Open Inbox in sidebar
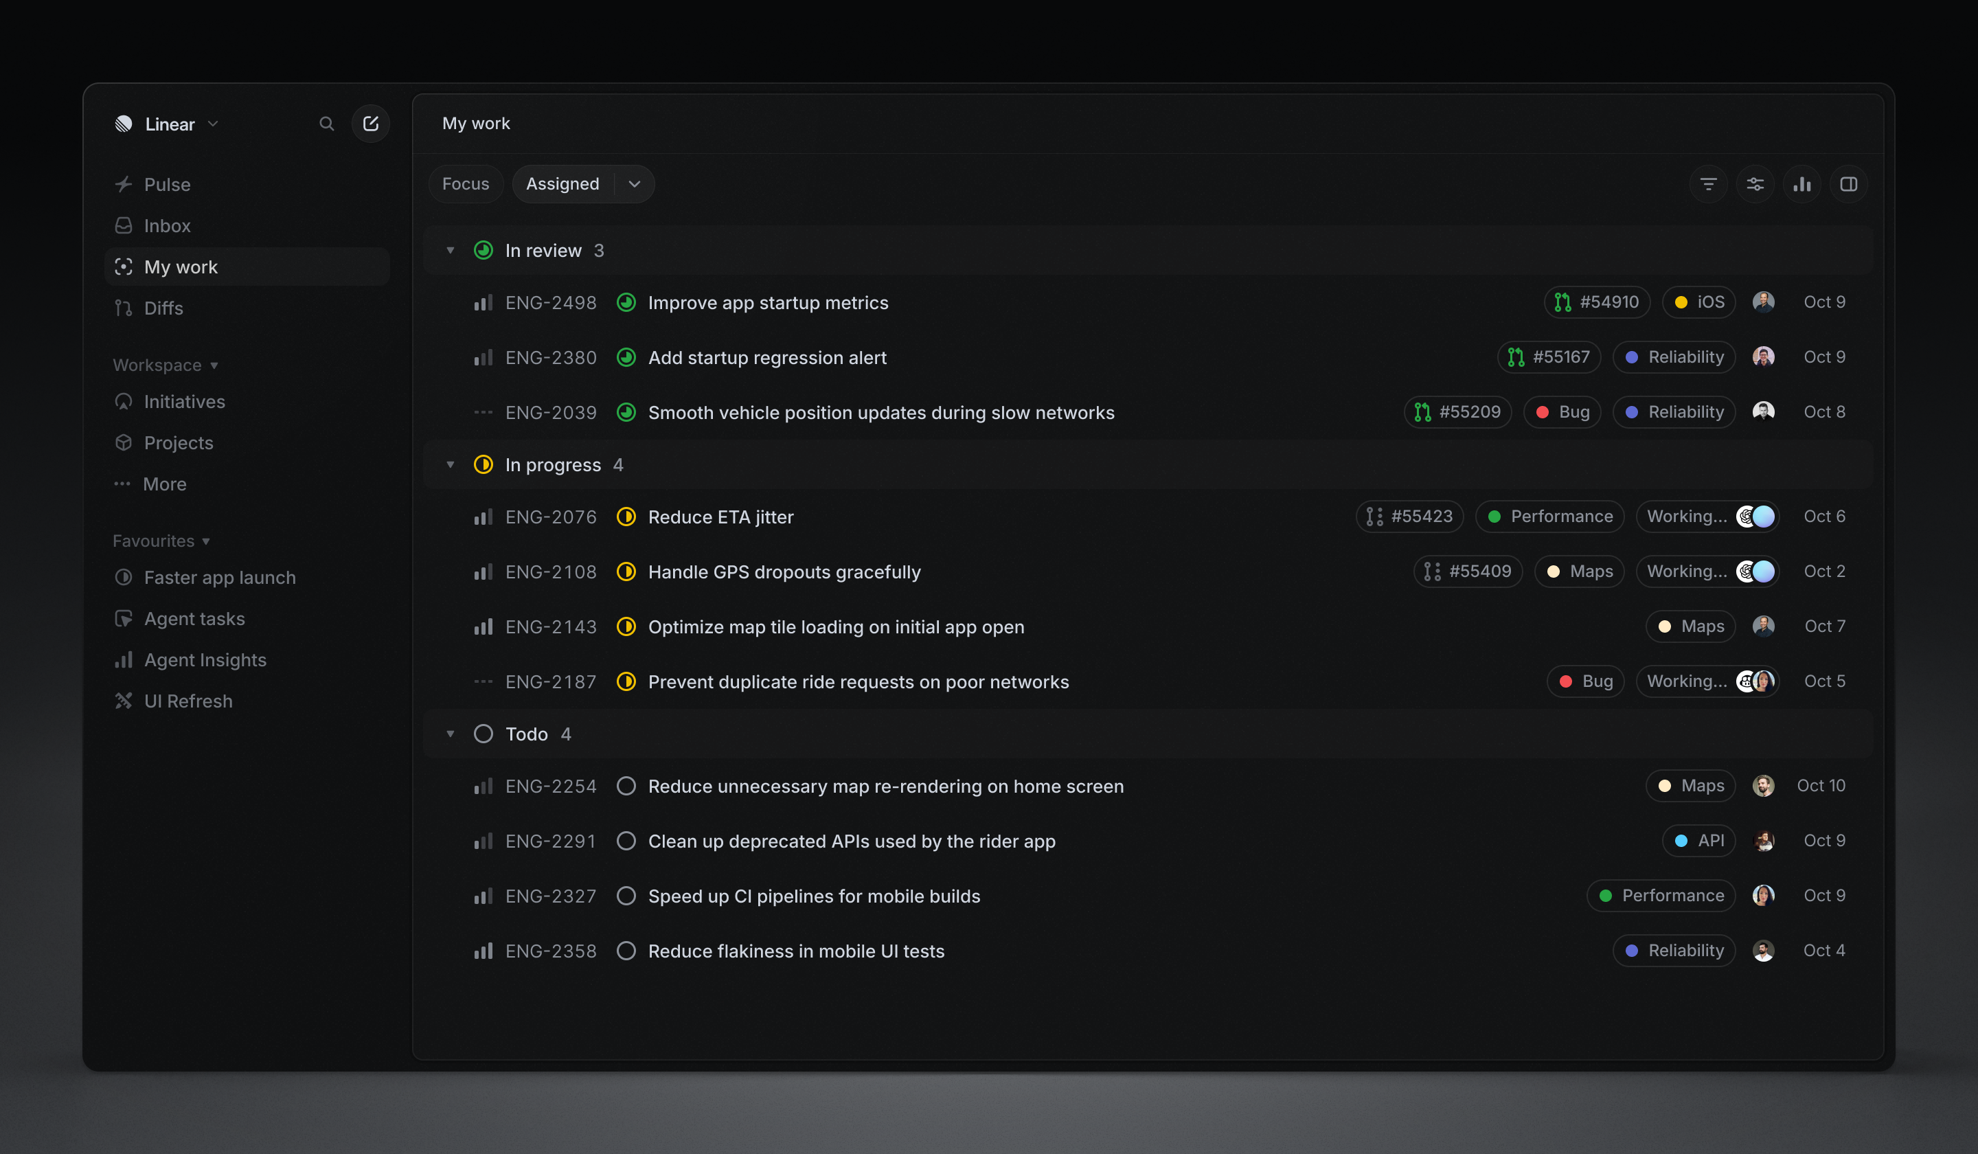1978x1154 pixels. click(247, 225)
